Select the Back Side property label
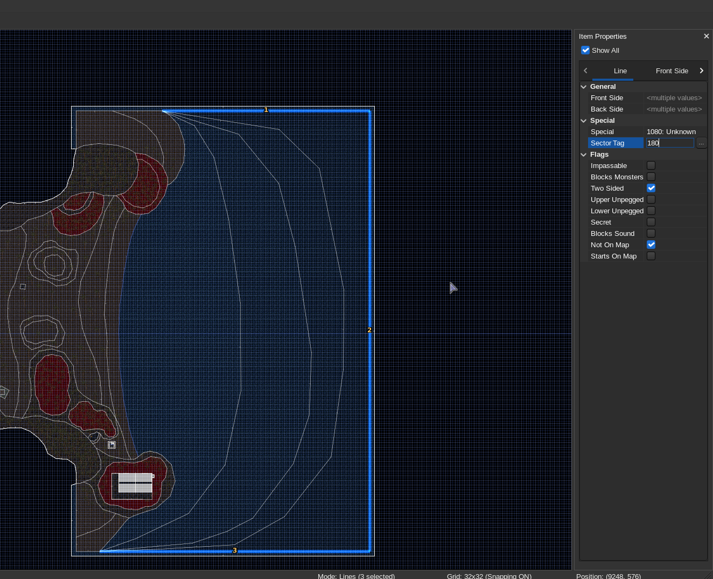713x579 pixels. [607, 109]
